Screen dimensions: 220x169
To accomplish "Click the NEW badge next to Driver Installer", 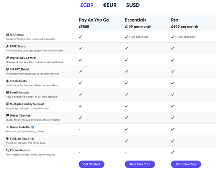I will (33, 127).
